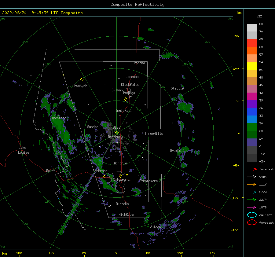Click the Drumheller label
Viewport: 275px width, 257px height.
click(179, 151)
